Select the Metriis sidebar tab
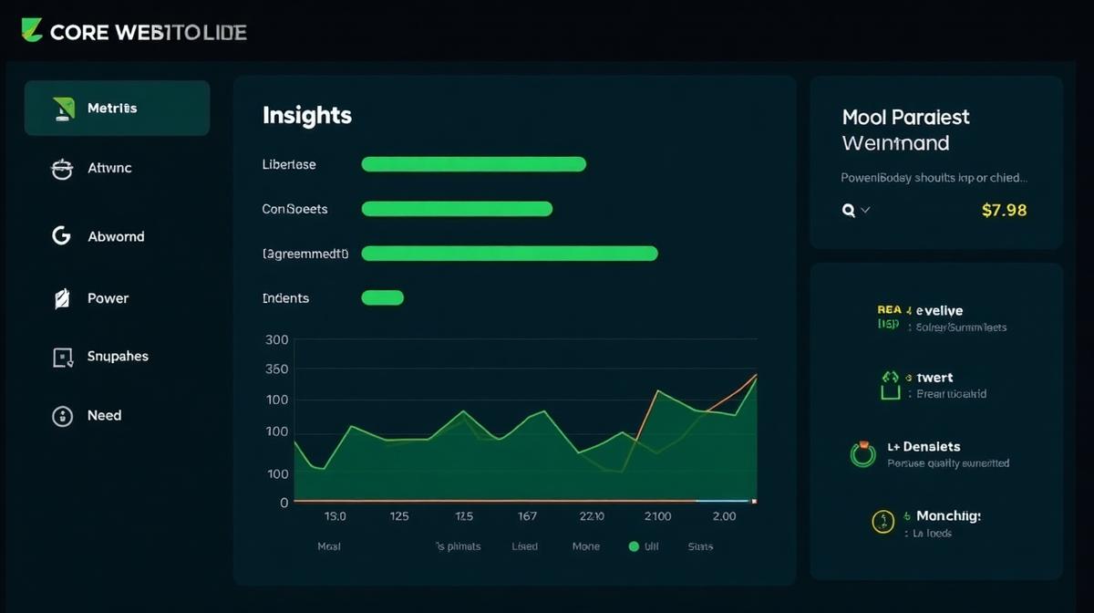 117,108
